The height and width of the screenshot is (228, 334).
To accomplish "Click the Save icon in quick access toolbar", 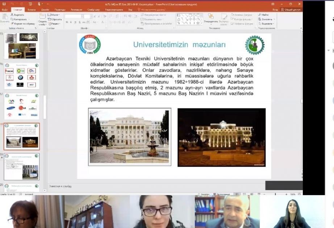I will (4, 4).
